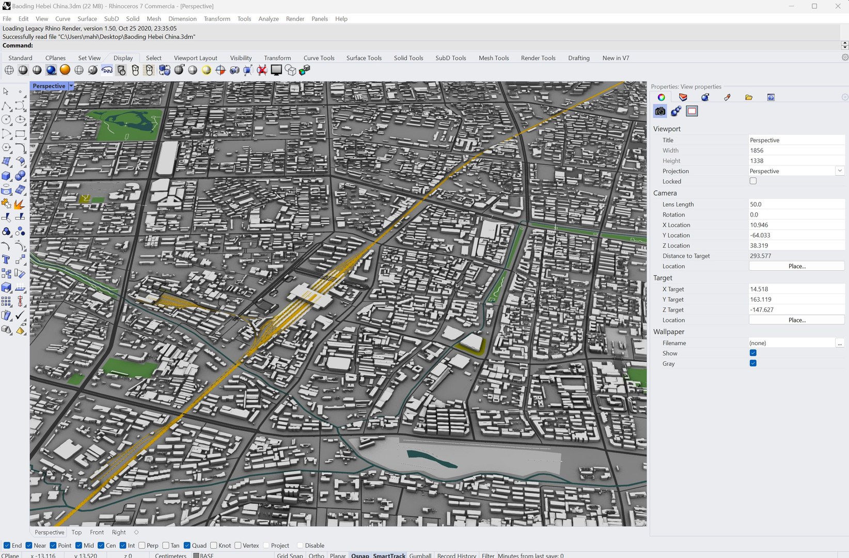Screen dimensions: 849x558
Task: Open the Render menu
Action: 295,19
